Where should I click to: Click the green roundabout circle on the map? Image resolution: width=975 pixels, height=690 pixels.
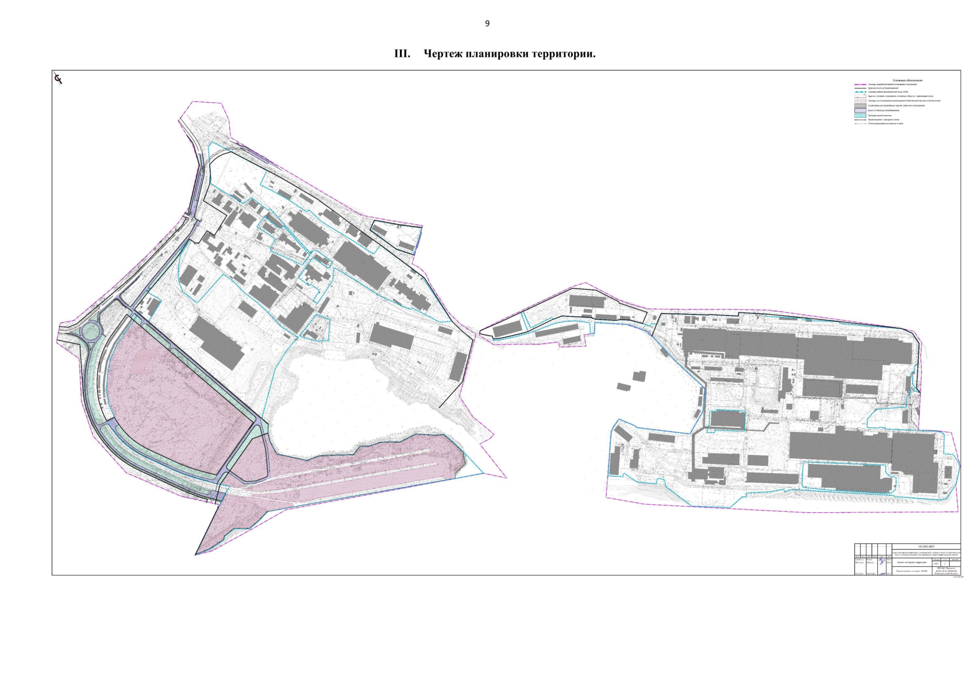[x=90, y=332]
